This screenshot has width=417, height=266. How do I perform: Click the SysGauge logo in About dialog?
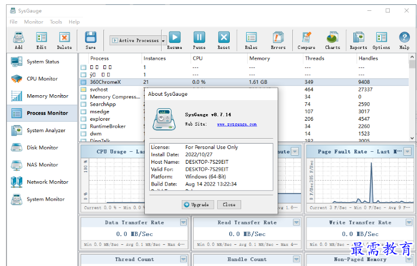tap(164, 119)
